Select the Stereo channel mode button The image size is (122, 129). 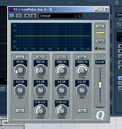pos(100,34)
